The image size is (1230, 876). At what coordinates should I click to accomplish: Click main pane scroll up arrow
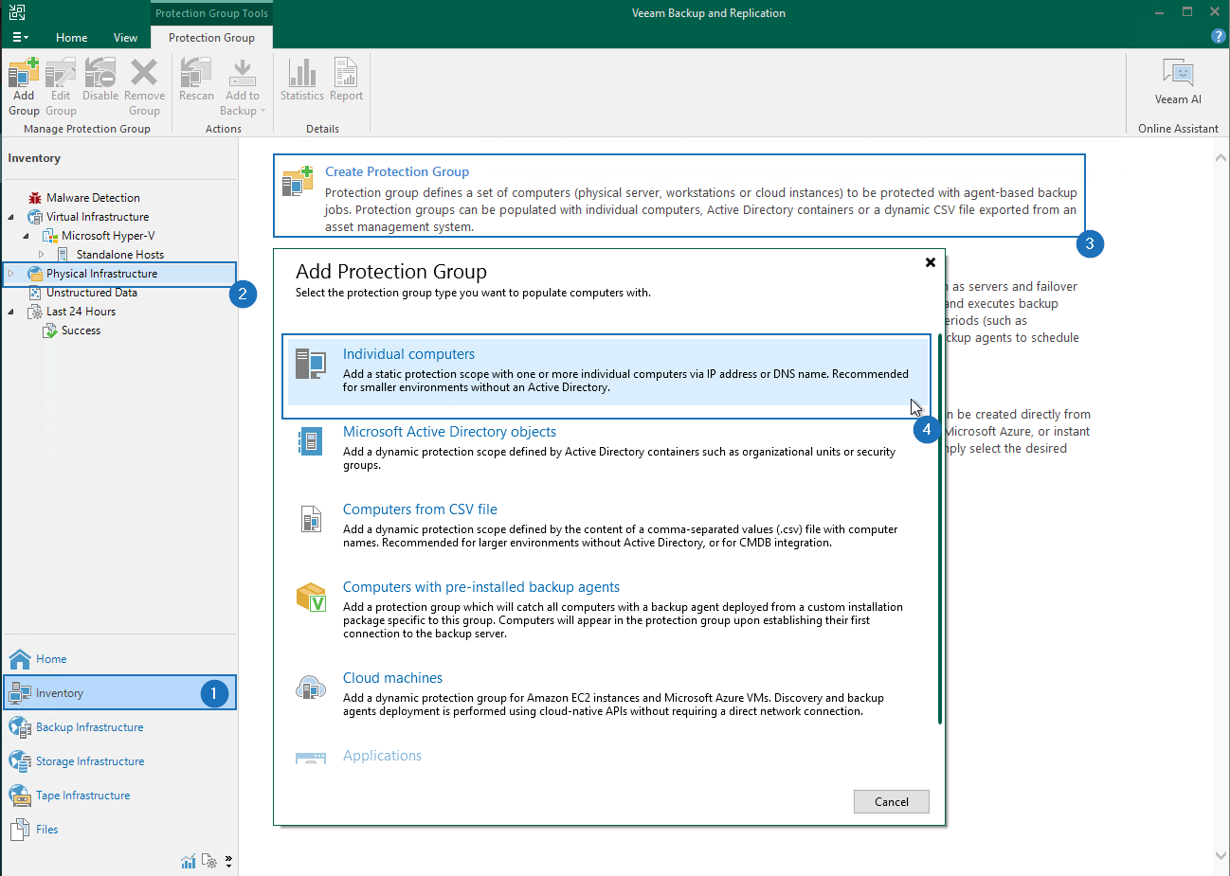coord(1220,158)
